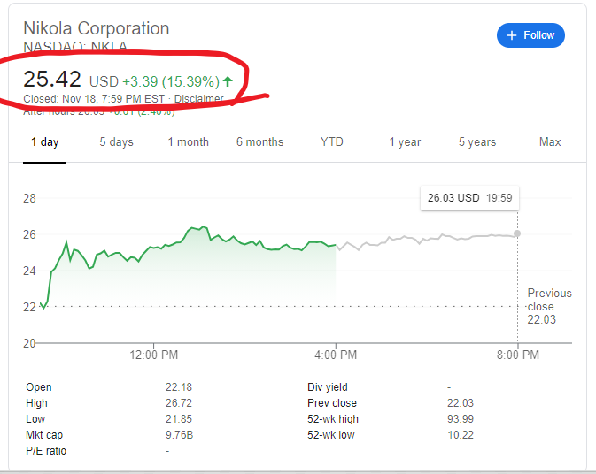Click the chart marker dot at 19:59

coord(517,233)
